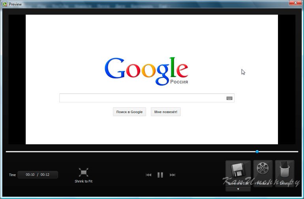
Task: Click the Поиск в Google button
Action: coord(129,112)
